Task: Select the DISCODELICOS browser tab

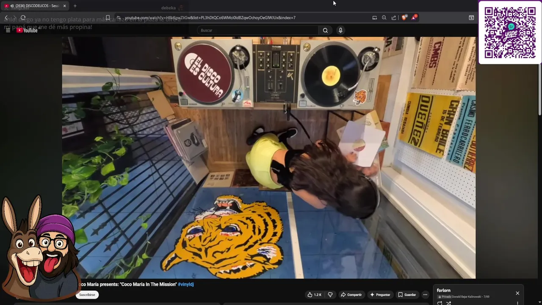Action: click(x=35, y=6)
